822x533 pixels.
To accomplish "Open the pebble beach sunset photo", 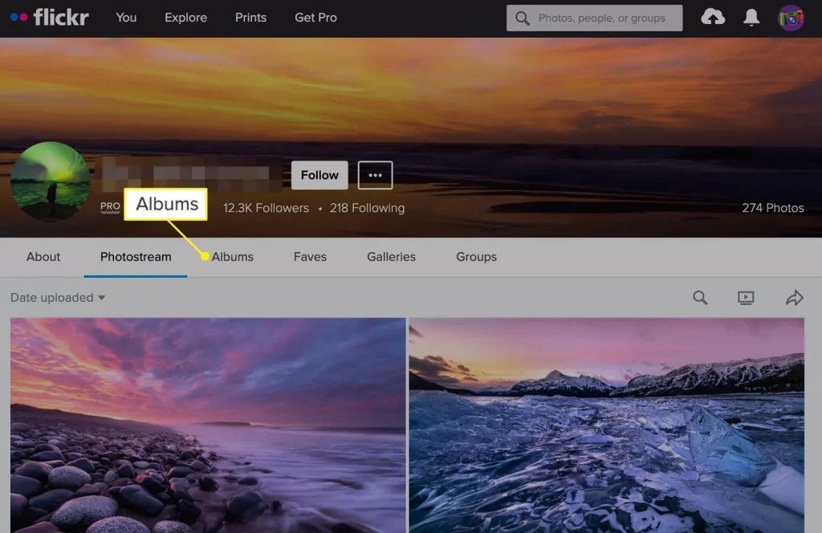I will point(208,425).
